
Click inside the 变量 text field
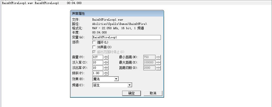click(126, 37)
